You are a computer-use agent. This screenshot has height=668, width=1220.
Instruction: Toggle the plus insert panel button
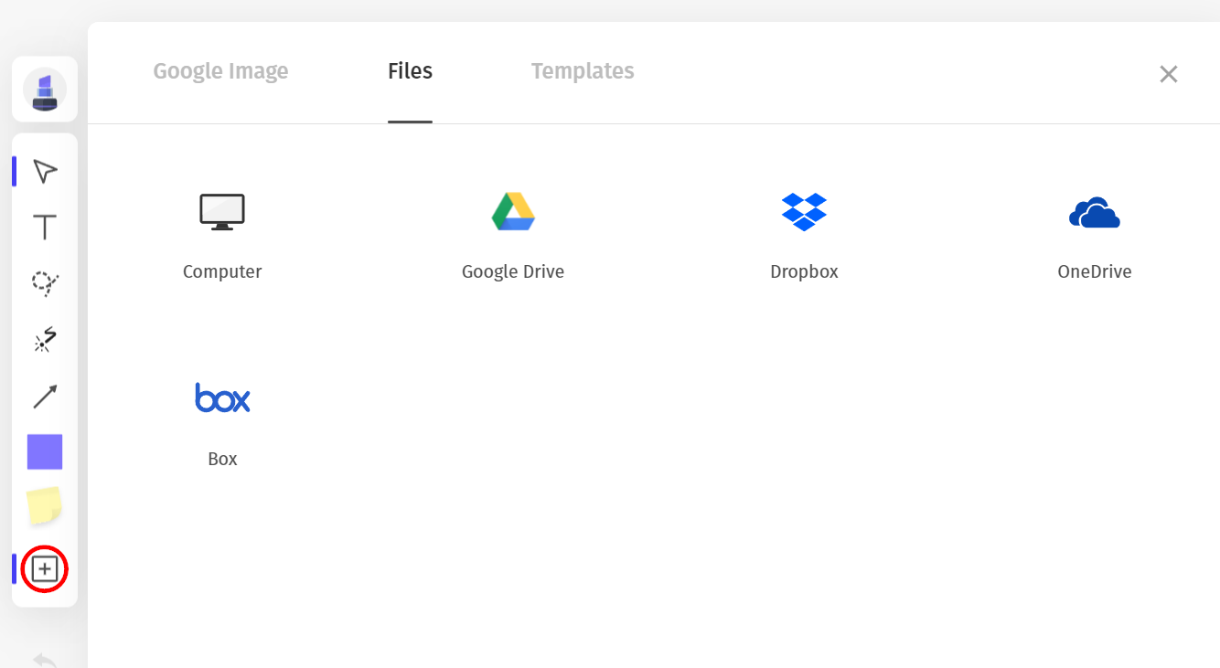[45, 569]
